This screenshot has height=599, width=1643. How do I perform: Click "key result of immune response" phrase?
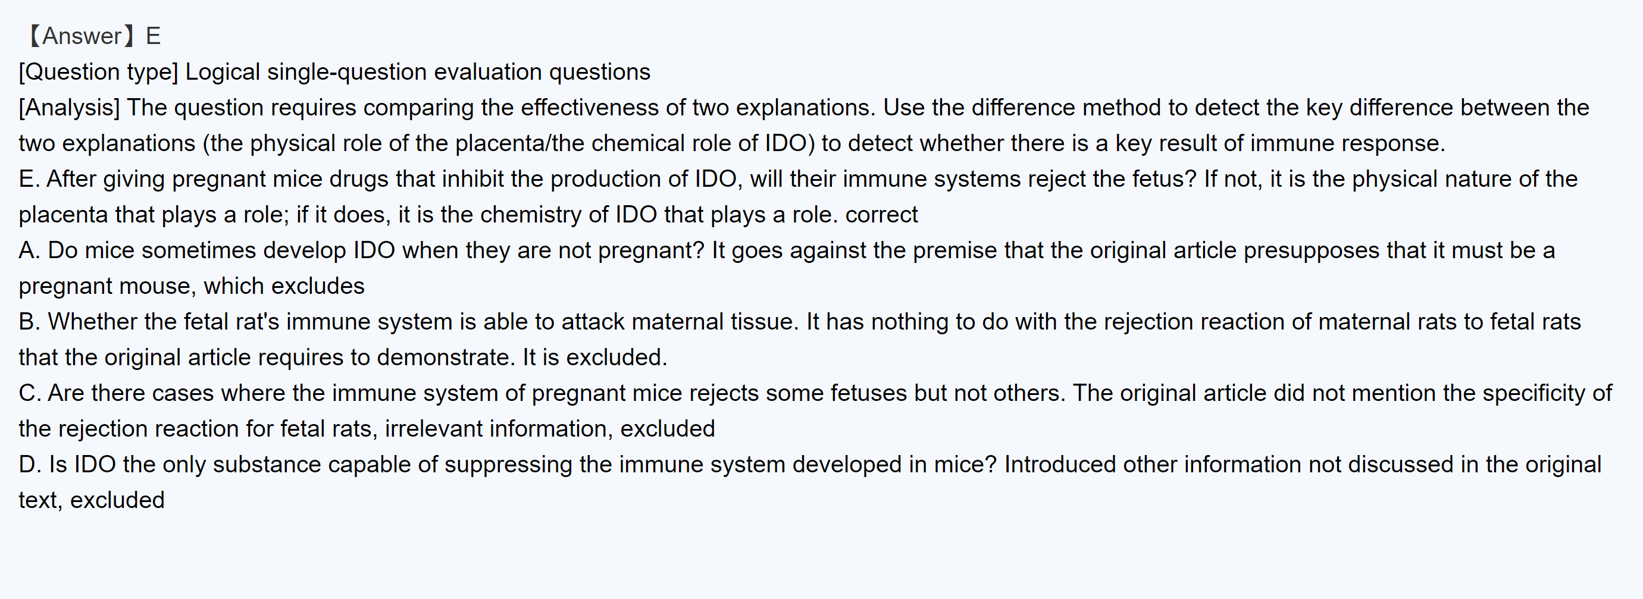pos(1278,143)
